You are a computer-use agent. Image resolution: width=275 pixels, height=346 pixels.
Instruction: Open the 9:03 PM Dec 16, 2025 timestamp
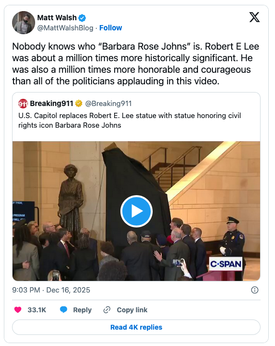[51, 290]
